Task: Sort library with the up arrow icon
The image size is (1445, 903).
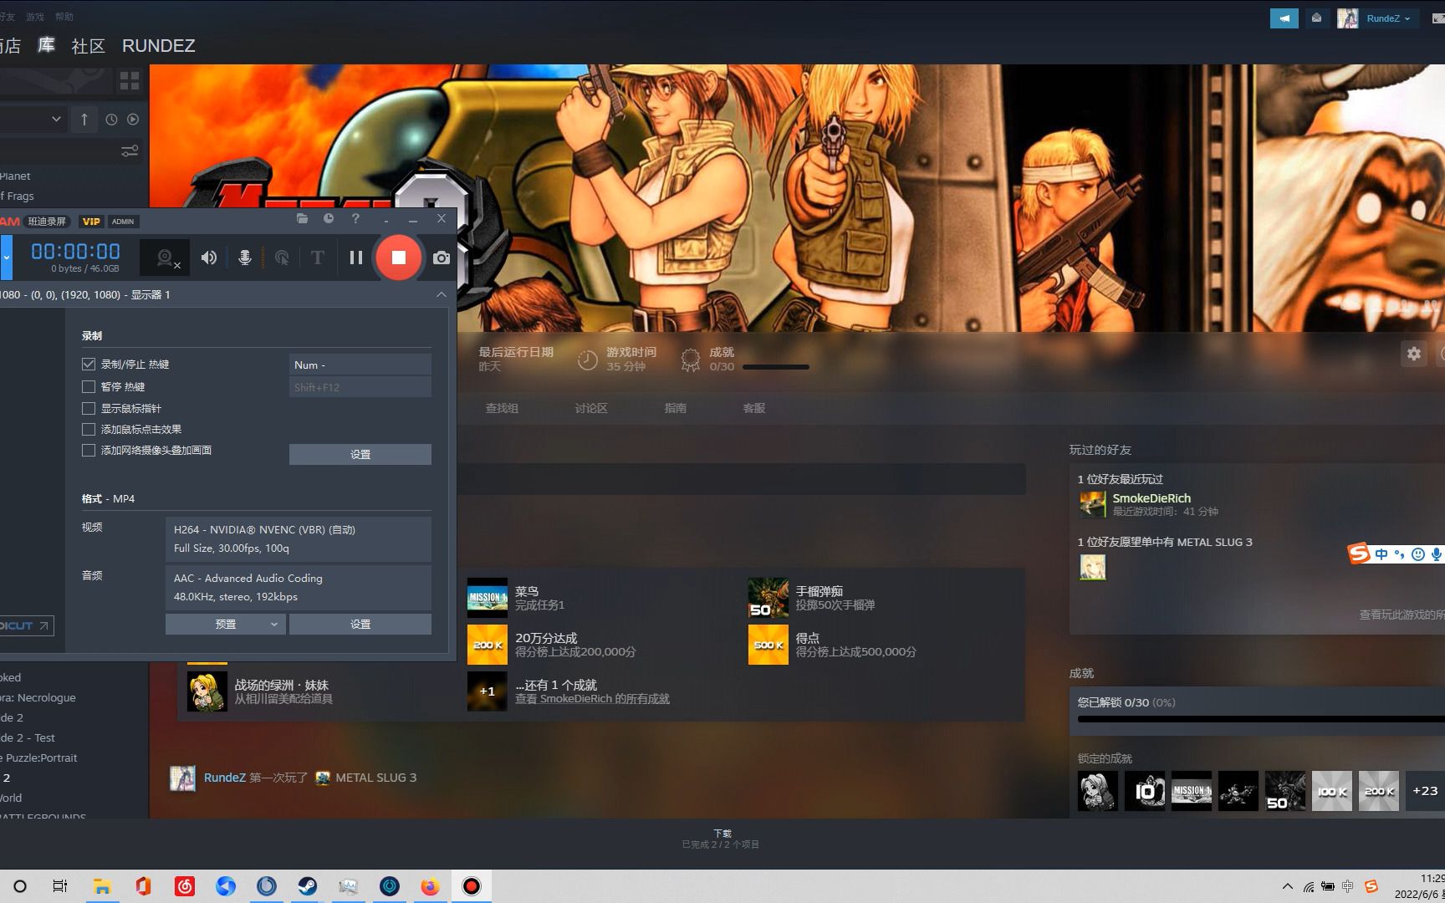Action: pos(84,120)
